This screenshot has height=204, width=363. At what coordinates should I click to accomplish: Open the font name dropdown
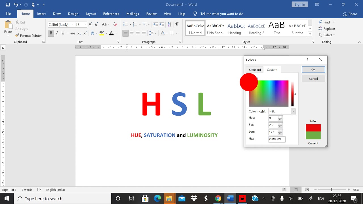(73, 25)
